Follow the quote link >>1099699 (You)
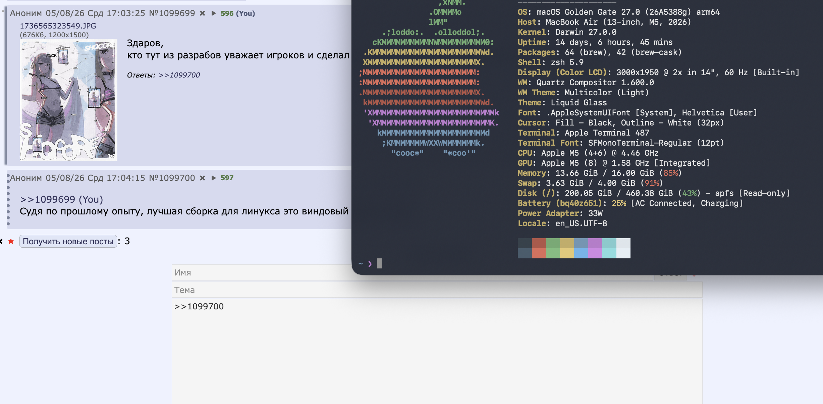Image resolution: width=823 pixels, height=404 pixels. pos(61,199)
